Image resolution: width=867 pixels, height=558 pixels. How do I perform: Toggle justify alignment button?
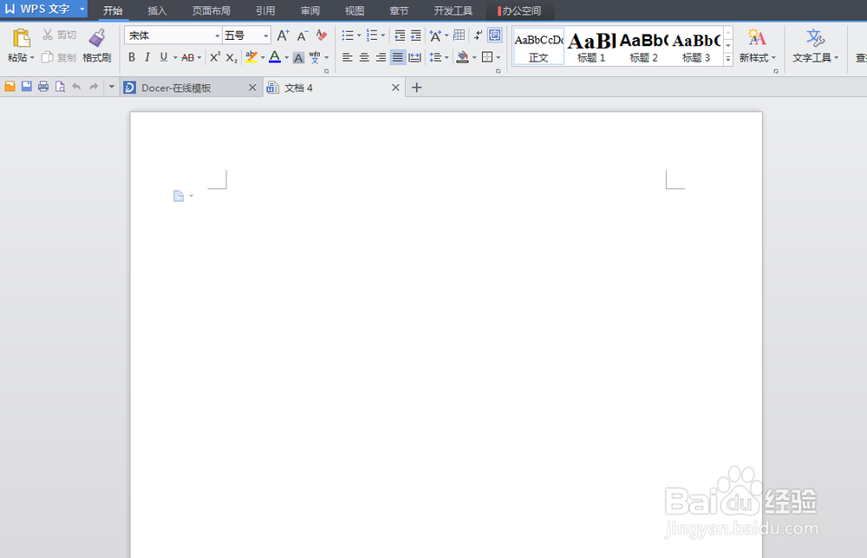[x=398, y=57]
